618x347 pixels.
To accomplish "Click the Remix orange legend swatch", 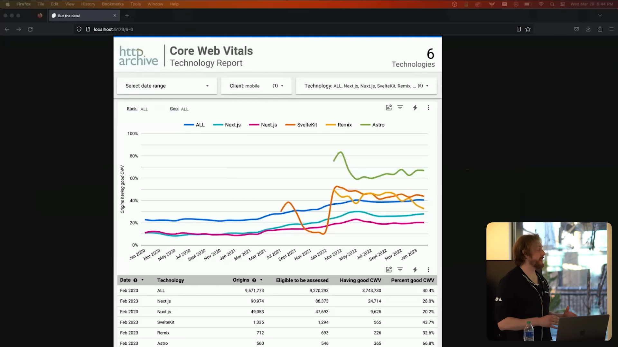I will coord(331,125).
